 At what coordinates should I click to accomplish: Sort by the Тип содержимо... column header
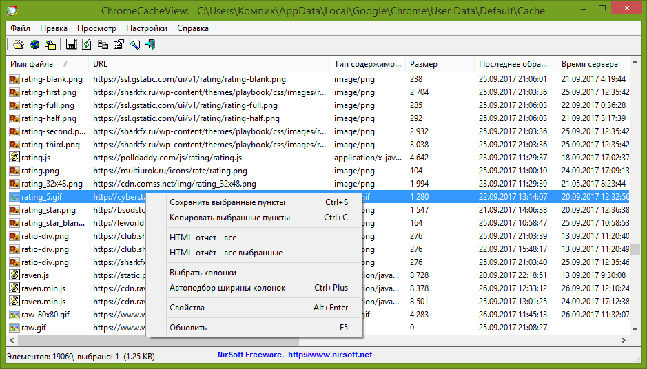coord(367,64)
